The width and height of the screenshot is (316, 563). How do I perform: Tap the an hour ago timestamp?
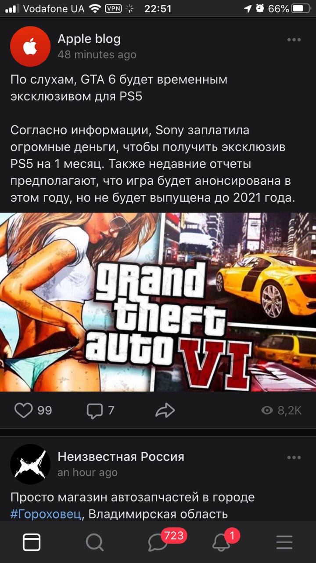pyautogui.click(x=87, y=472)
